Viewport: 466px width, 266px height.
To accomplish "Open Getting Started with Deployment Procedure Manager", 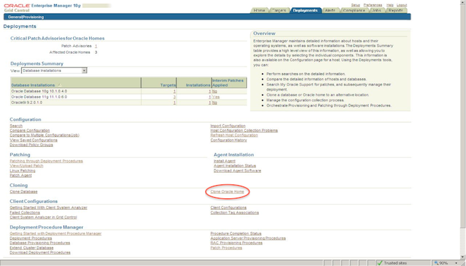I will tap(55, 233).
